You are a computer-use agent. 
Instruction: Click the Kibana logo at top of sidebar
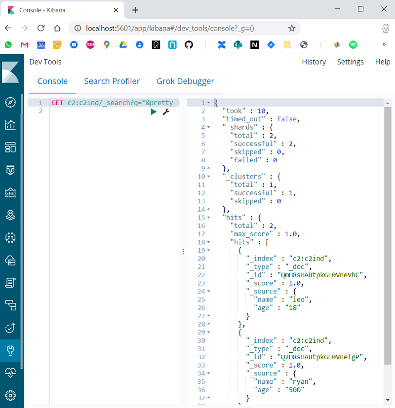10,73
